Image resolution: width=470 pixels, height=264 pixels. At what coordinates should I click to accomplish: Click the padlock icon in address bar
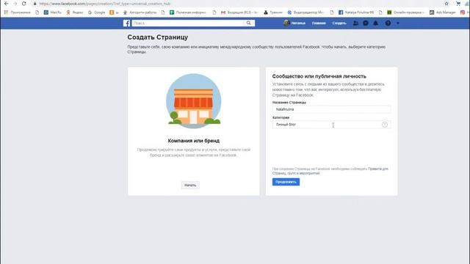35,4
